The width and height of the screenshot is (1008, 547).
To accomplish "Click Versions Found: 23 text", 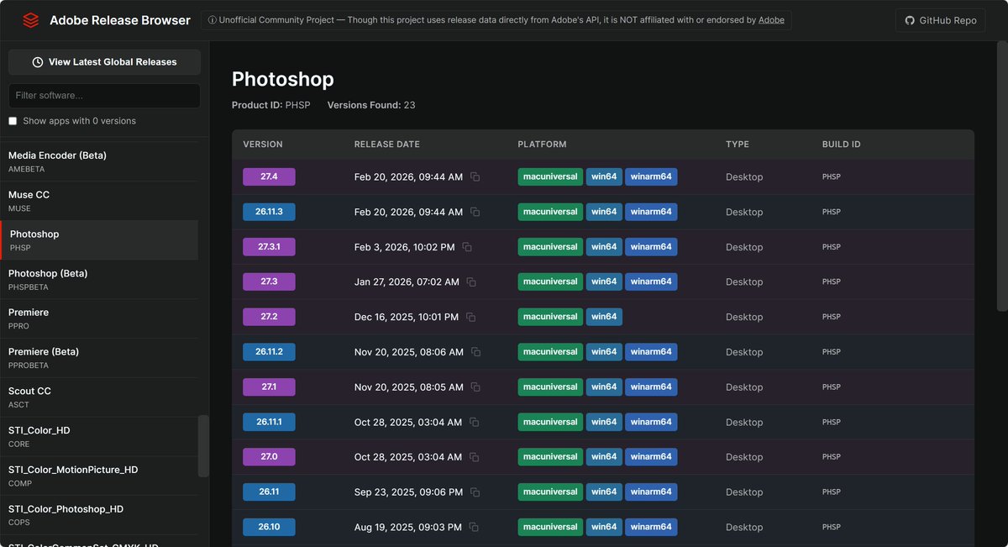I will click(x=371, y=105).
